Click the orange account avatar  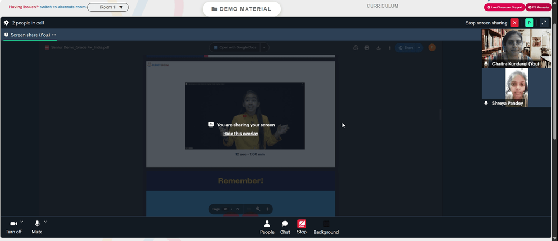432,47
